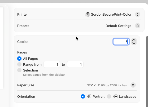
Task: Click the Default Settings preset text
Action: [x=118, y=26]
